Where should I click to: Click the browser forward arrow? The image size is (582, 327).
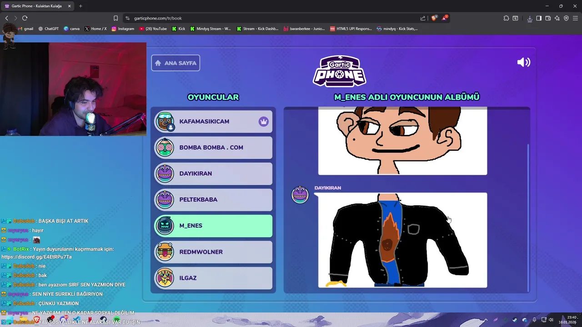pos(15,18)
